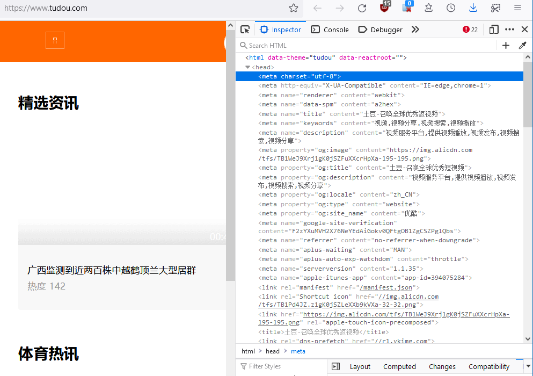Open the Changes tab
The height and width of the screenshot is (376, 533).
442,367
